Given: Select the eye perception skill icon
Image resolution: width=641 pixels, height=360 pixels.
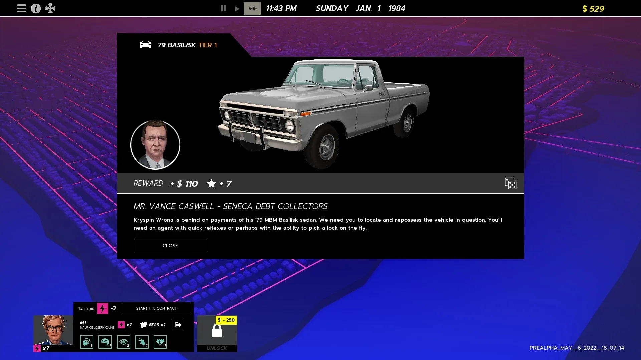Looking at the screenshot, I should click(124, 342).
